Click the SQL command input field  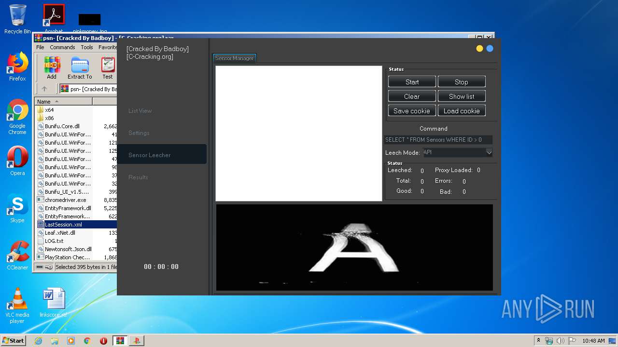point(438,140)
